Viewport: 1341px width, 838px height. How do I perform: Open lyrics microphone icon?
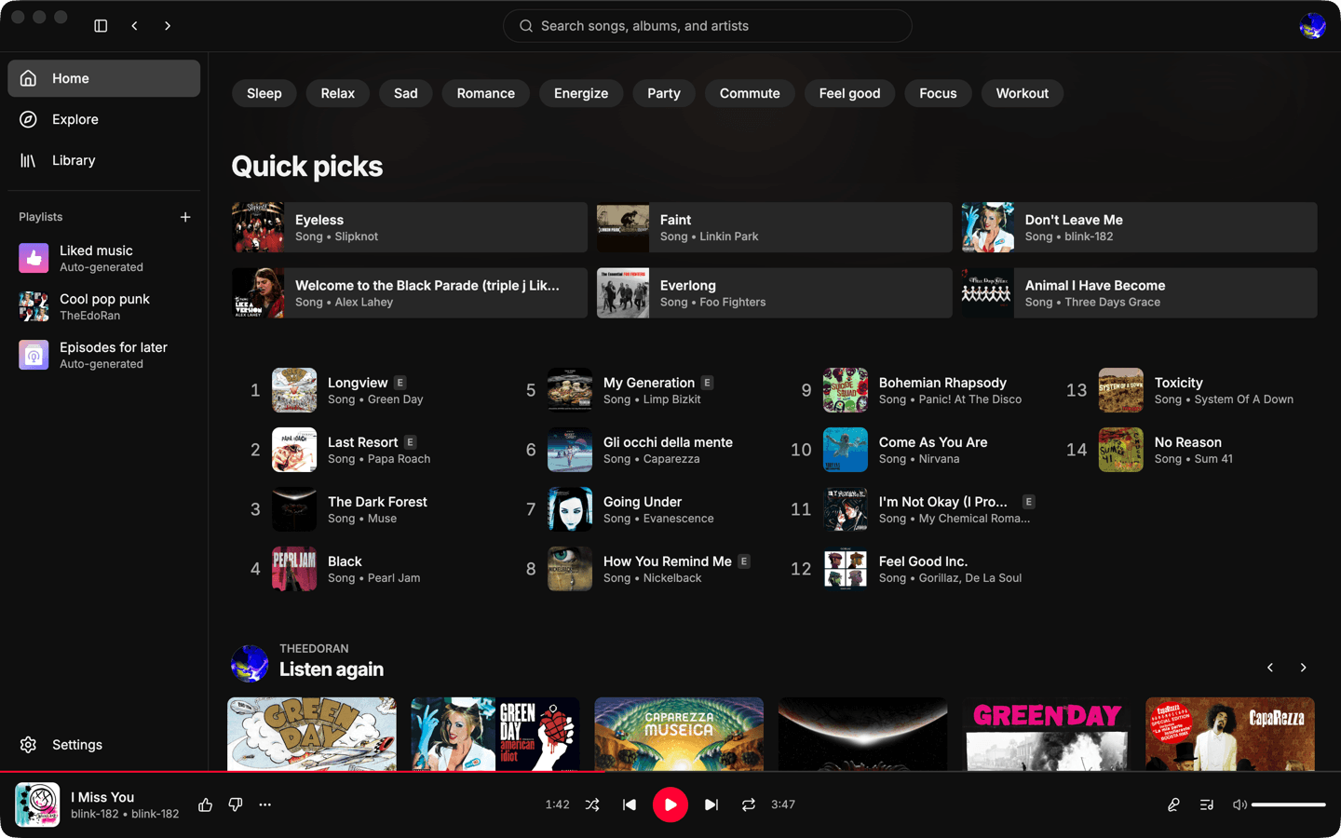coord(1173,804)
